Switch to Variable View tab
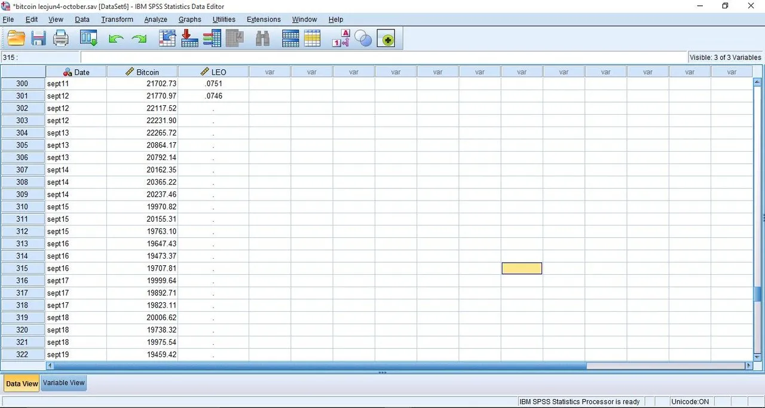 click(x=64, y=383)
